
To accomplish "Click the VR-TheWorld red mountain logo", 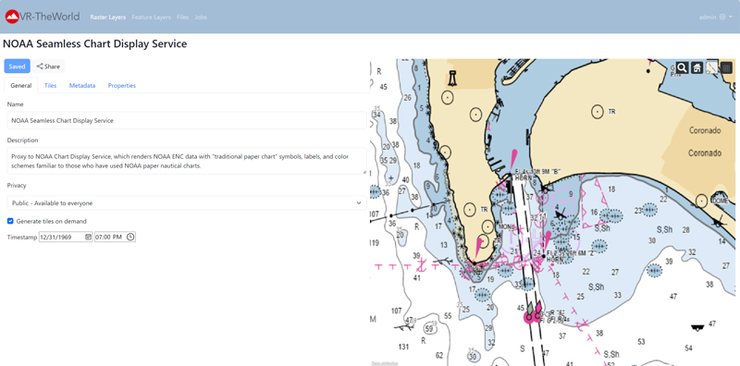I will point(12,17).
